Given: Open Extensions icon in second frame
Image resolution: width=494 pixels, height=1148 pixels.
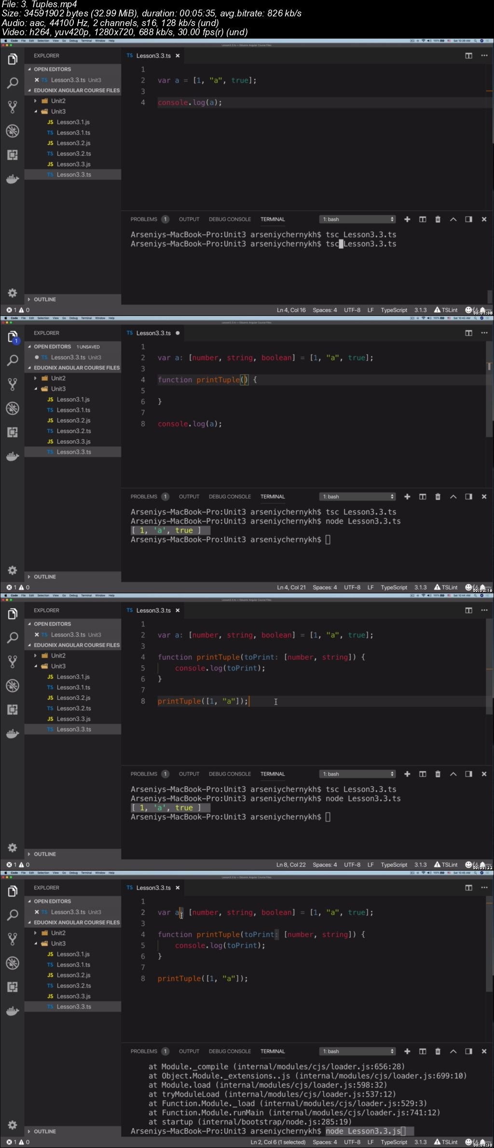Looking at the screenshot, I should (13, 432).
